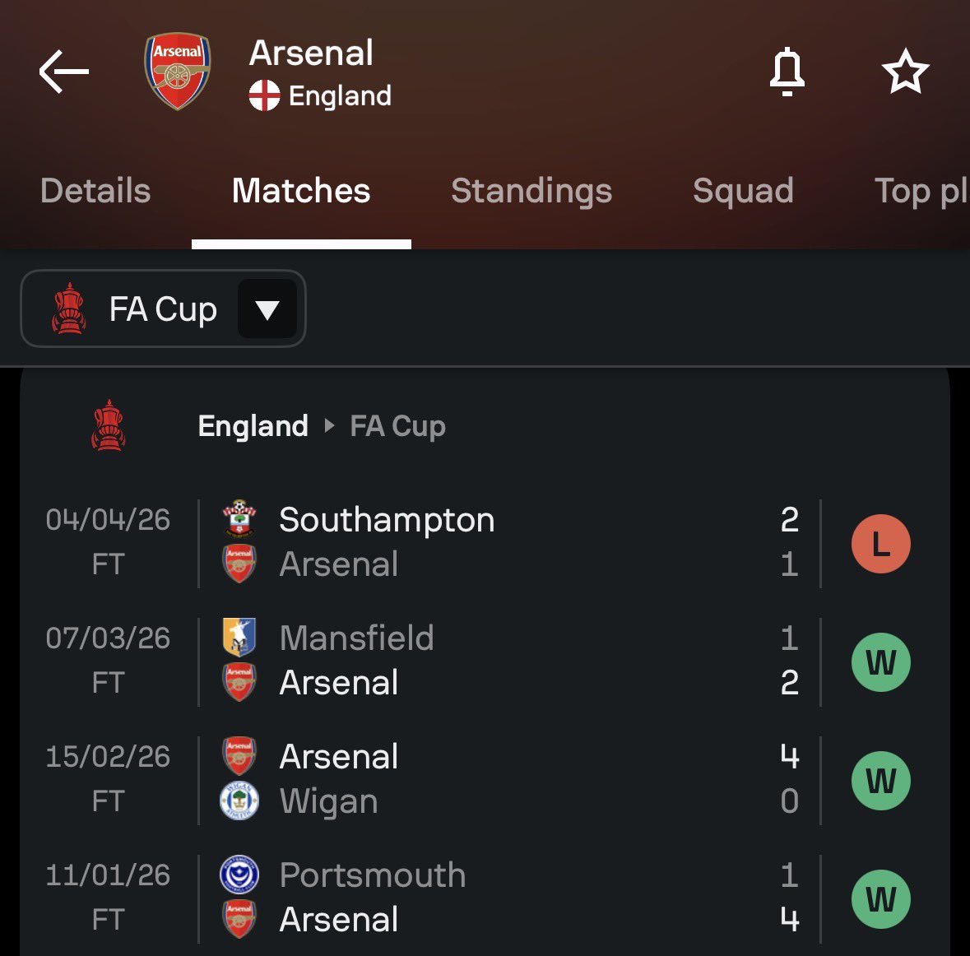Screen dimensions: 970x956
Task: Click the W badge for Mansfield match
Action: [x=881, y=662]
